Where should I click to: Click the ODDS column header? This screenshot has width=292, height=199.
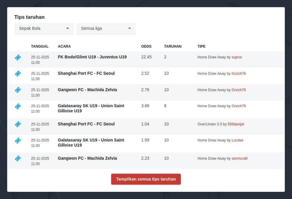point(146,47)
